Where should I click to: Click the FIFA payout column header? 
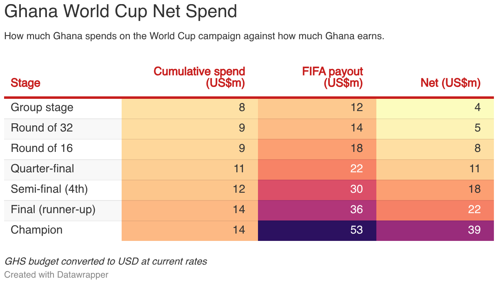pos(332,77)
